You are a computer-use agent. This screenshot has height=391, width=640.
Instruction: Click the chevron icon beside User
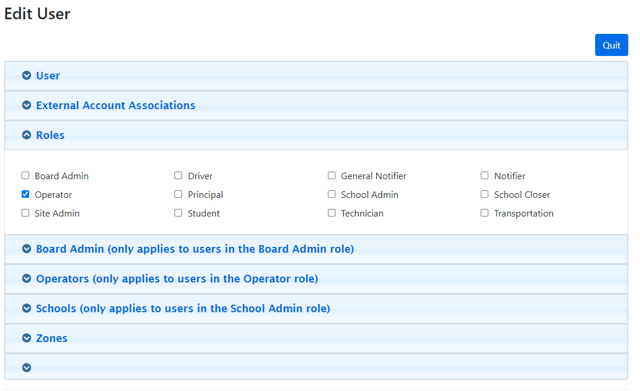click(26, 75)
